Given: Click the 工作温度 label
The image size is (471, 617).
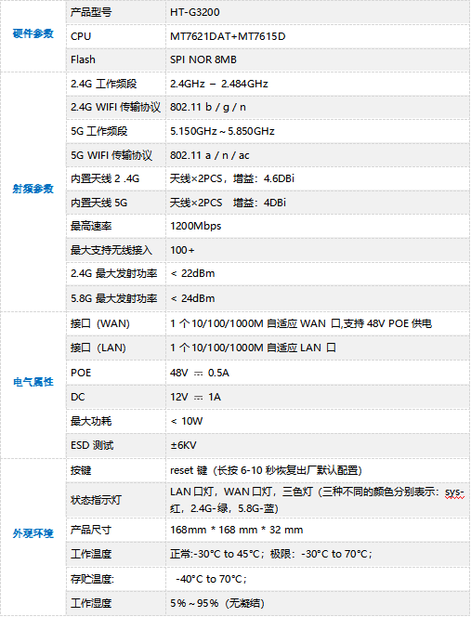Looking at the screenshot, I should click(x=91, y=554).
